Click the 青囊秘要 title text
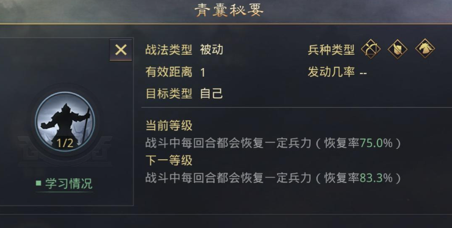This screenshot has height=228, width=452. pyautogui.click(x=229, y=10)
